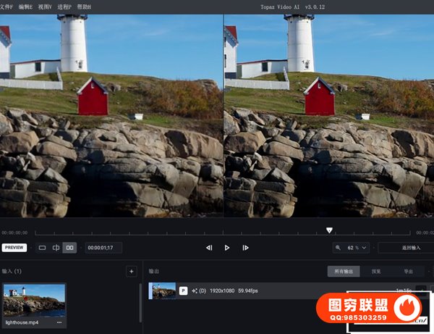Select the 预览 (Preview) output tab
434x334 pixels.
coord(376,272)
